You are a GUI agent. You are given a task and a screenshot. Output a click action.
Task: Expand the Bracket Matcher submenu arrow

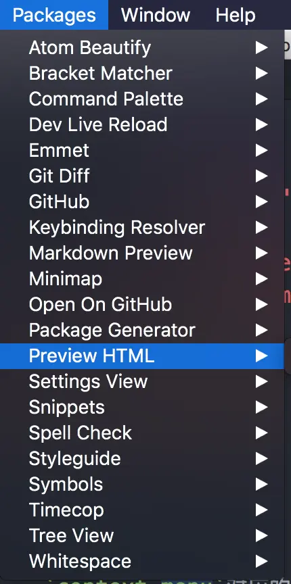coord(261,74)
